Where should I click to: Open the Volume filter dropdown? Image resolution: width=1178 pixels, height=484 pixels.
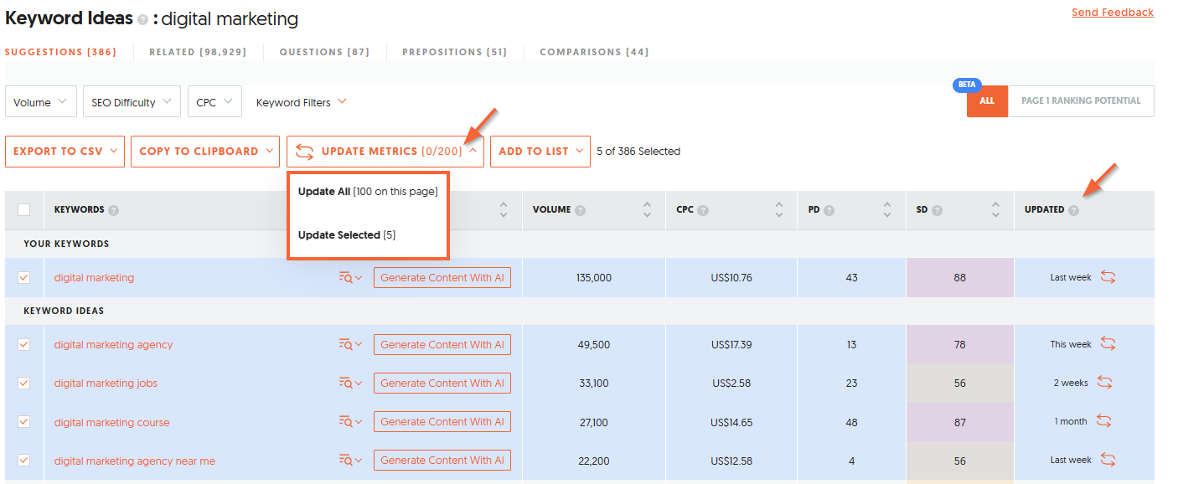click(x=41, y=102)
